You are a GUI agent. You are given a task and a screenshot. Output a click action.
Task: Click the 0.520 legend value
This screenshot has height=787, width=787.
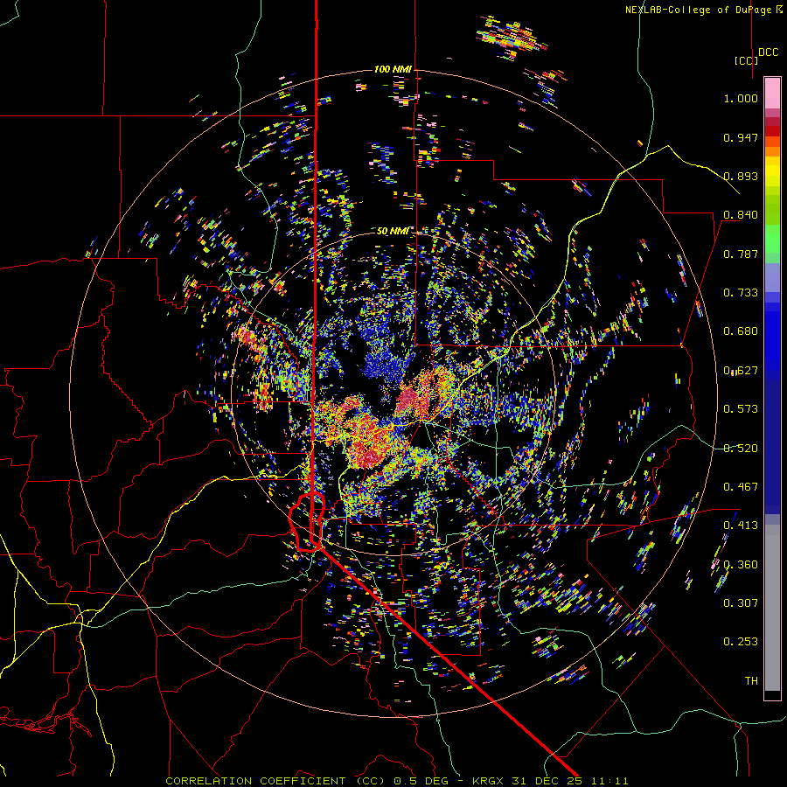point(741,449)
